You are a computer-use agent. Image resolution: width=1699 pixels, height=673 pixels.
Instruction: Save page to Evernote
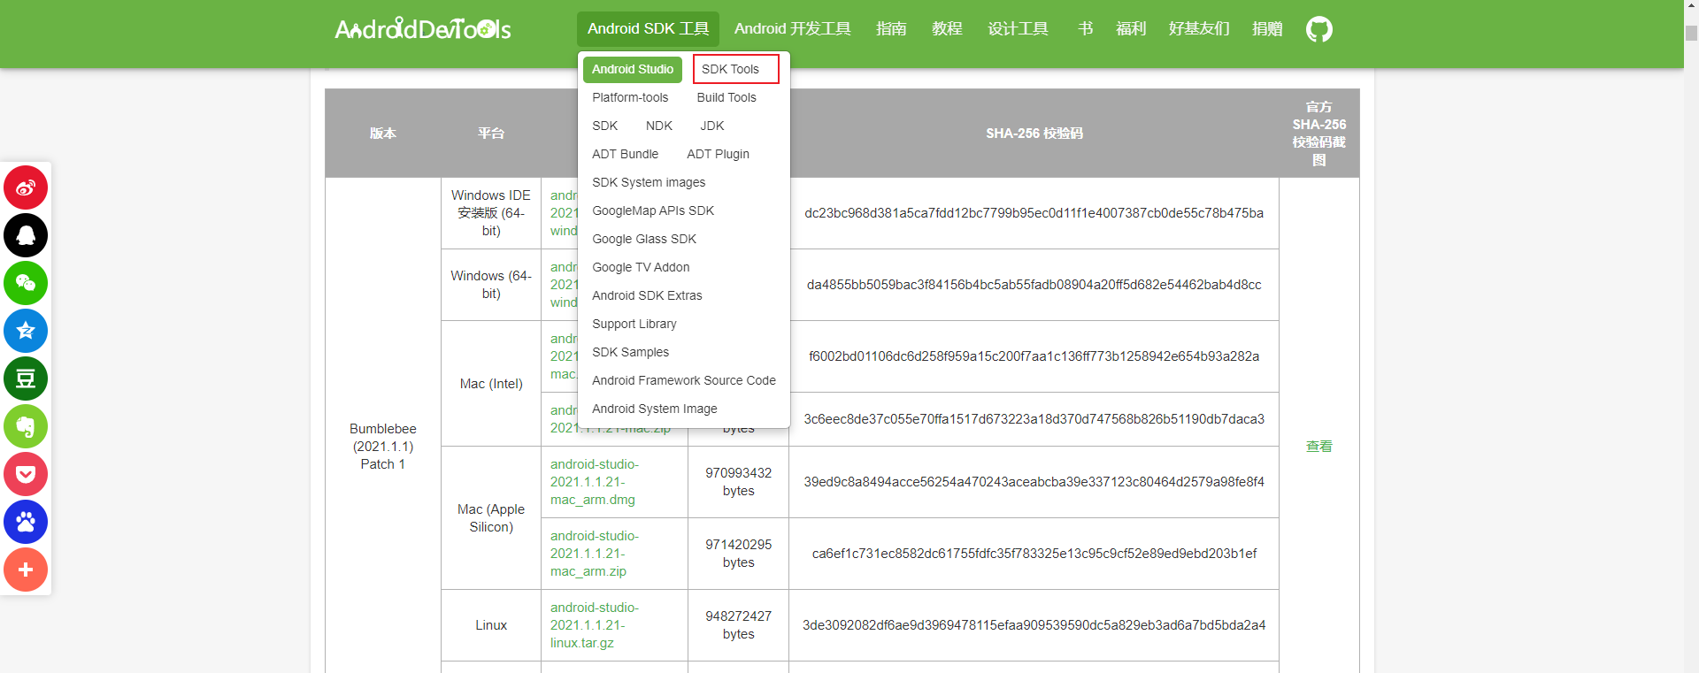[x=26, y=426]
